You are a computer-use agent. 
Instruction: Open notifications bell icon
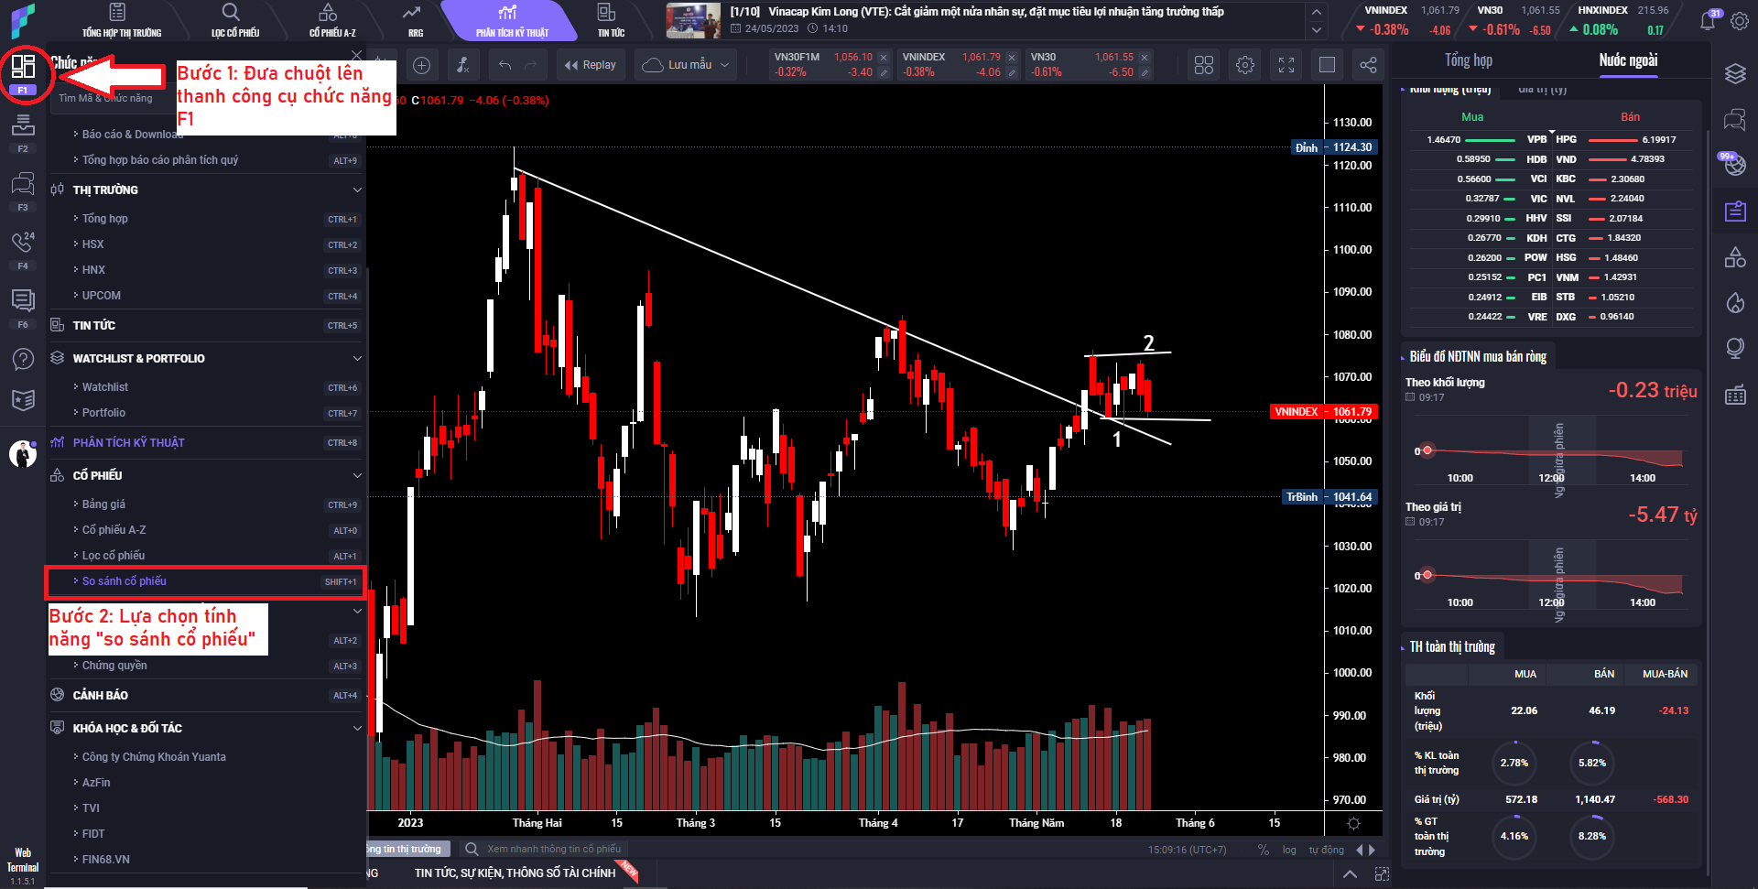click(x=1708, y=20)
